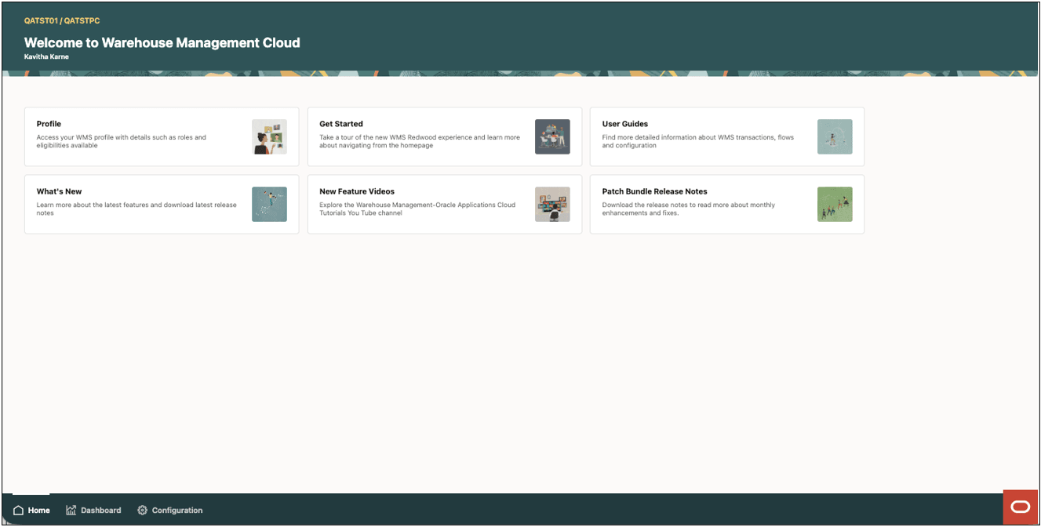Open the What's New card title

(59, 191)
